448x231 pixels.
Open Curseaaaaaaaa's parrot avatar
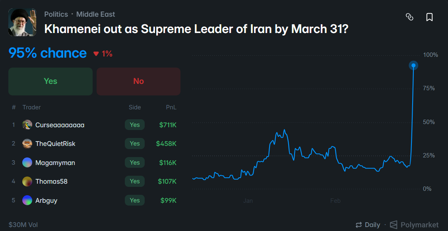tap(27, 125)
